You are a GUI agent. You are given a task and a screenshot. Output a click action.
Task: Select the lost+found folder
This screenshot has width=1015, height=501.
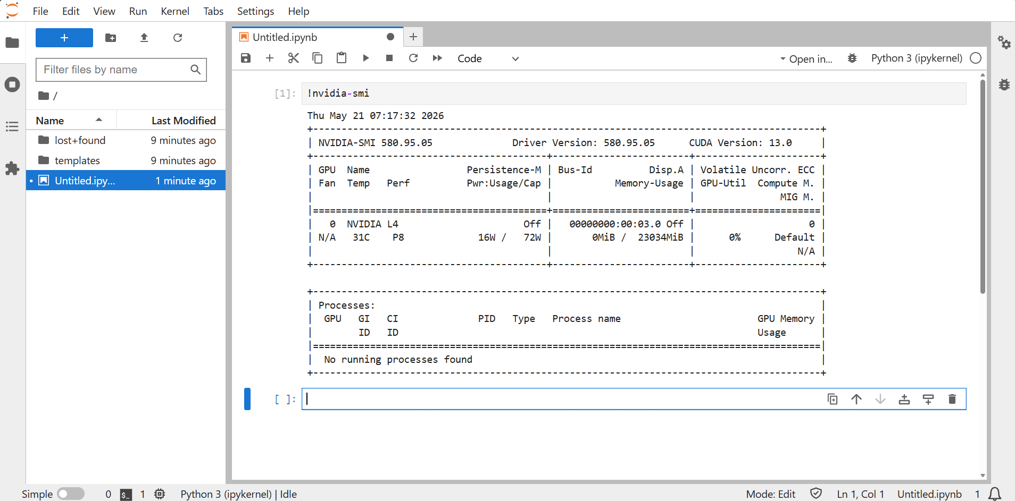tap(126, 140)
